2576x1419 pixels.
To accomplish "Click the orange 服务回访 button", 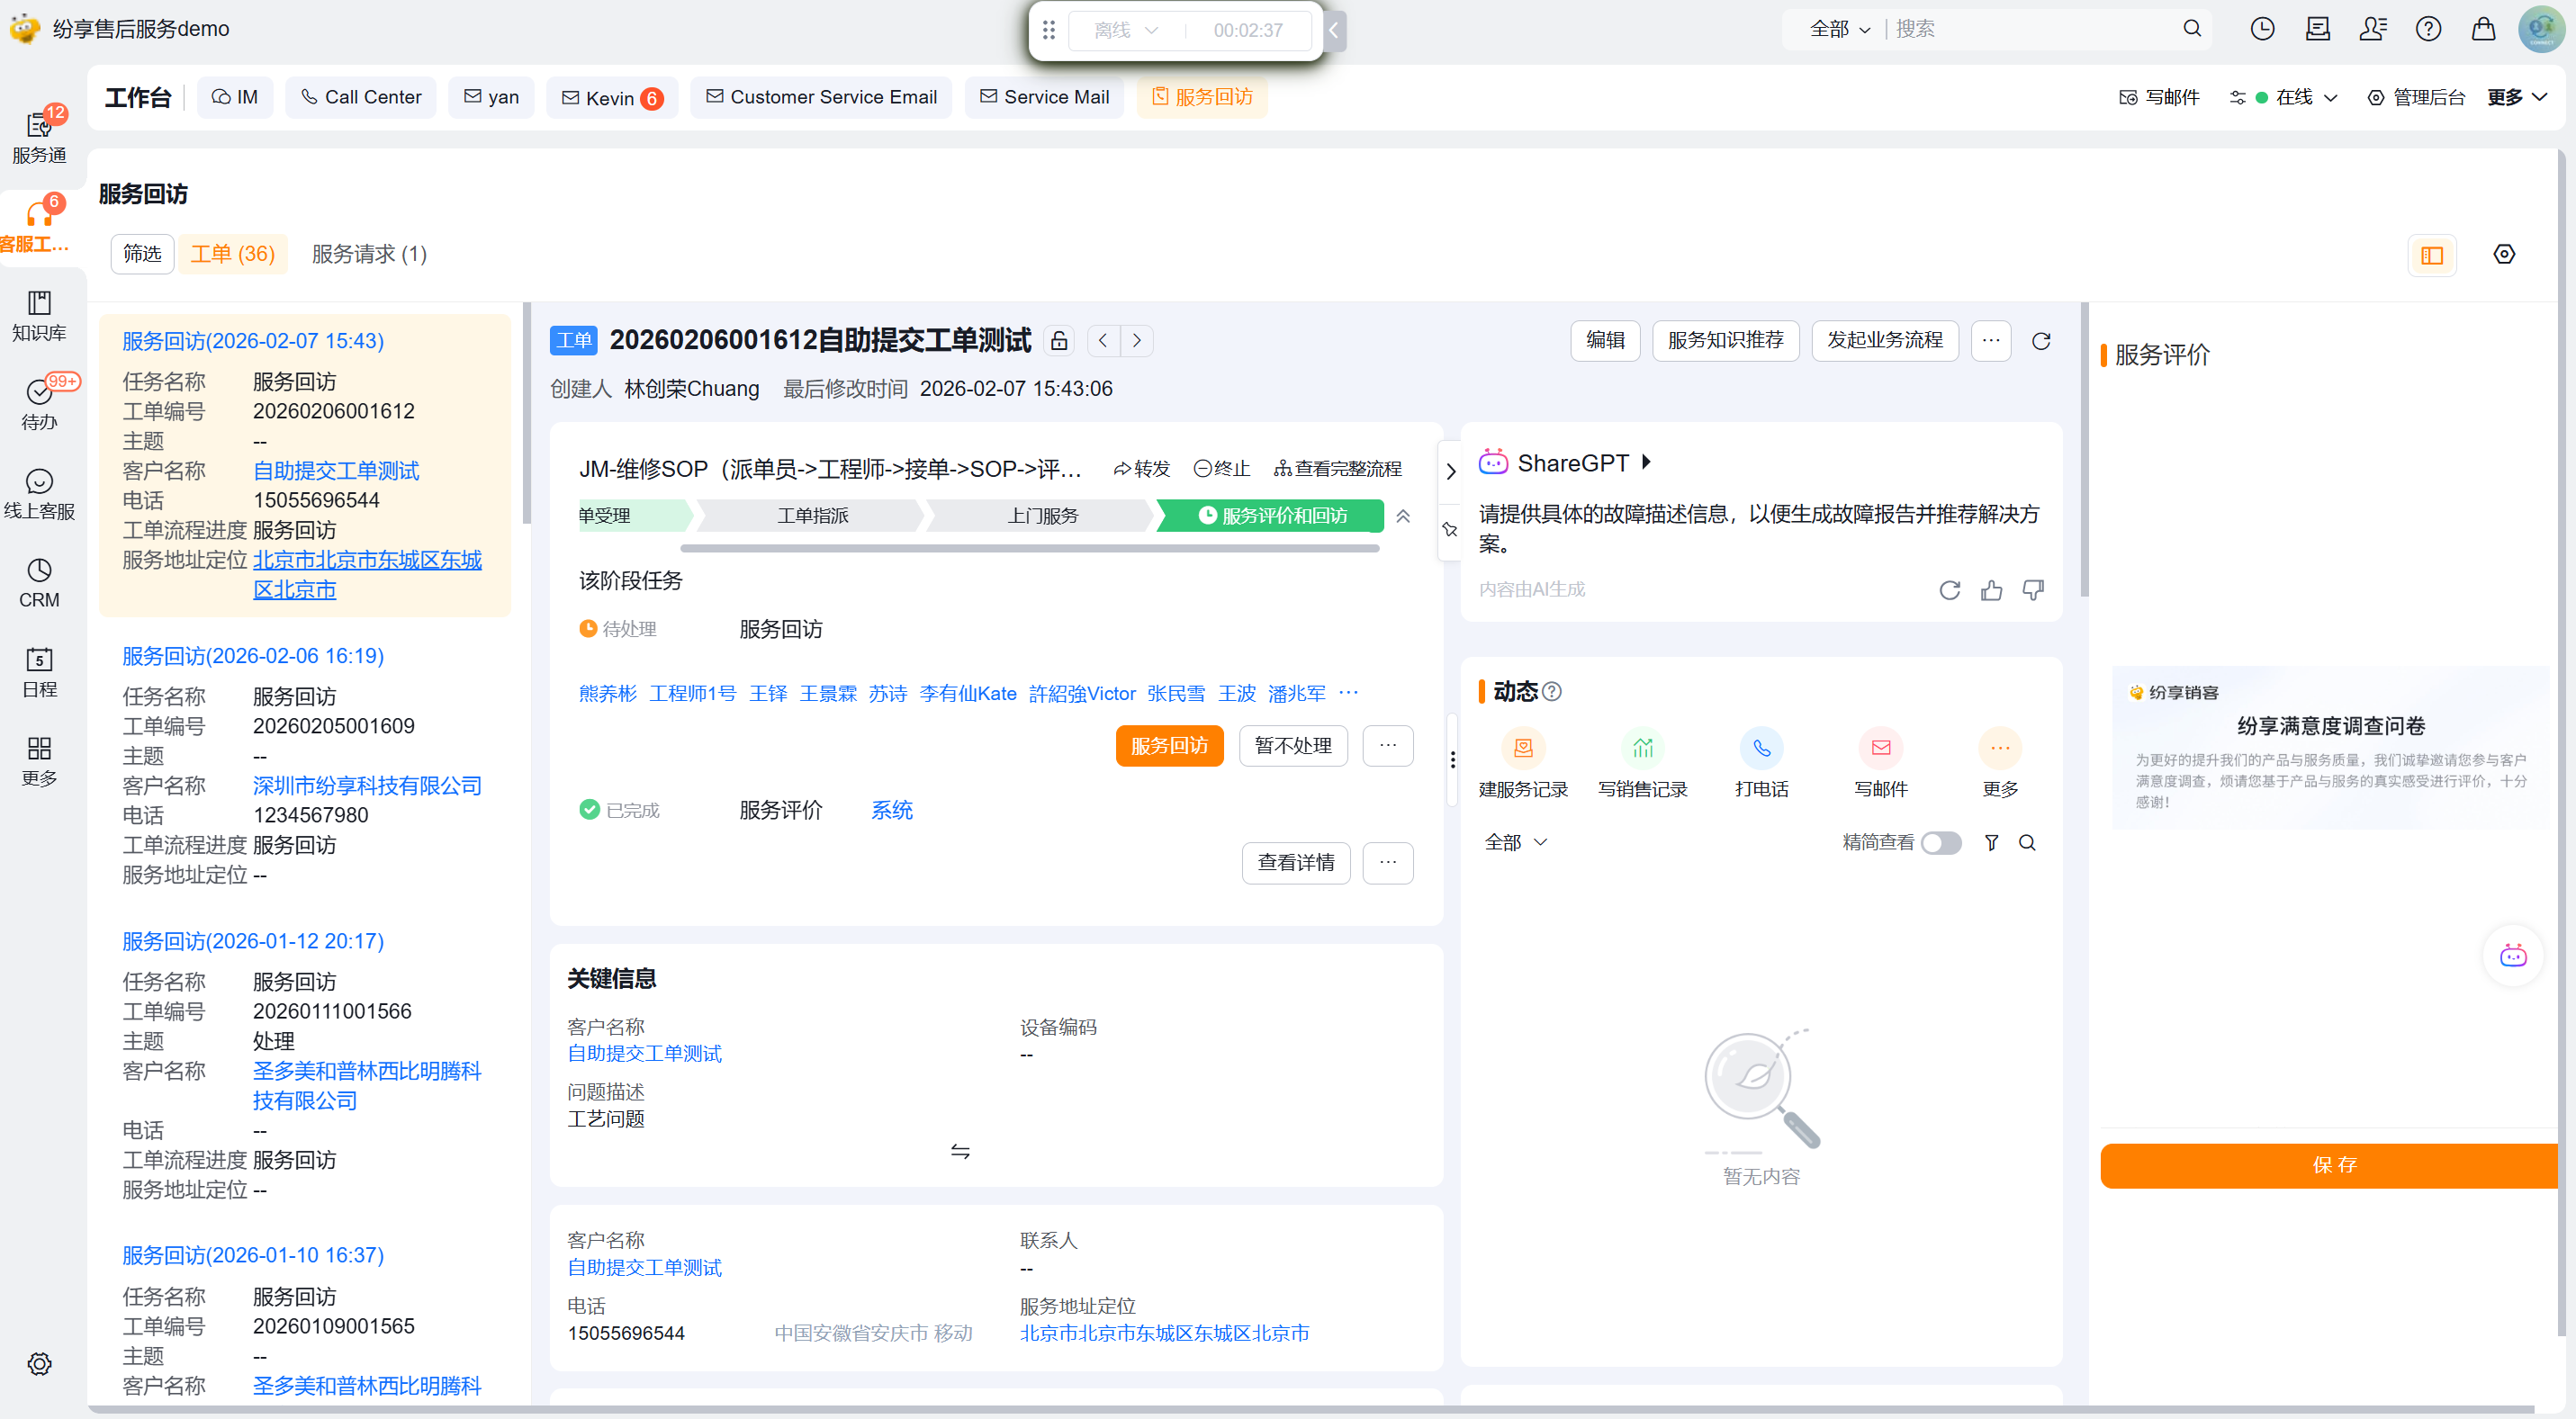I will [x=1168, y=746].
